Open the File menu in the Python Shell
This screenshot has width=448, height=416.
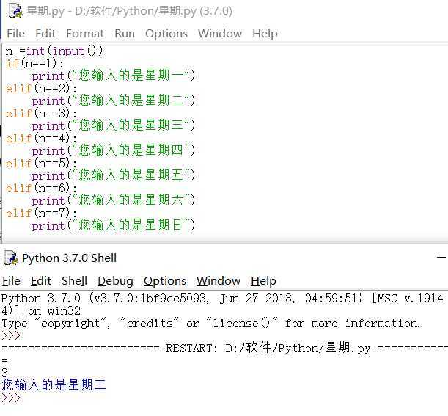(x=11, y=281)
